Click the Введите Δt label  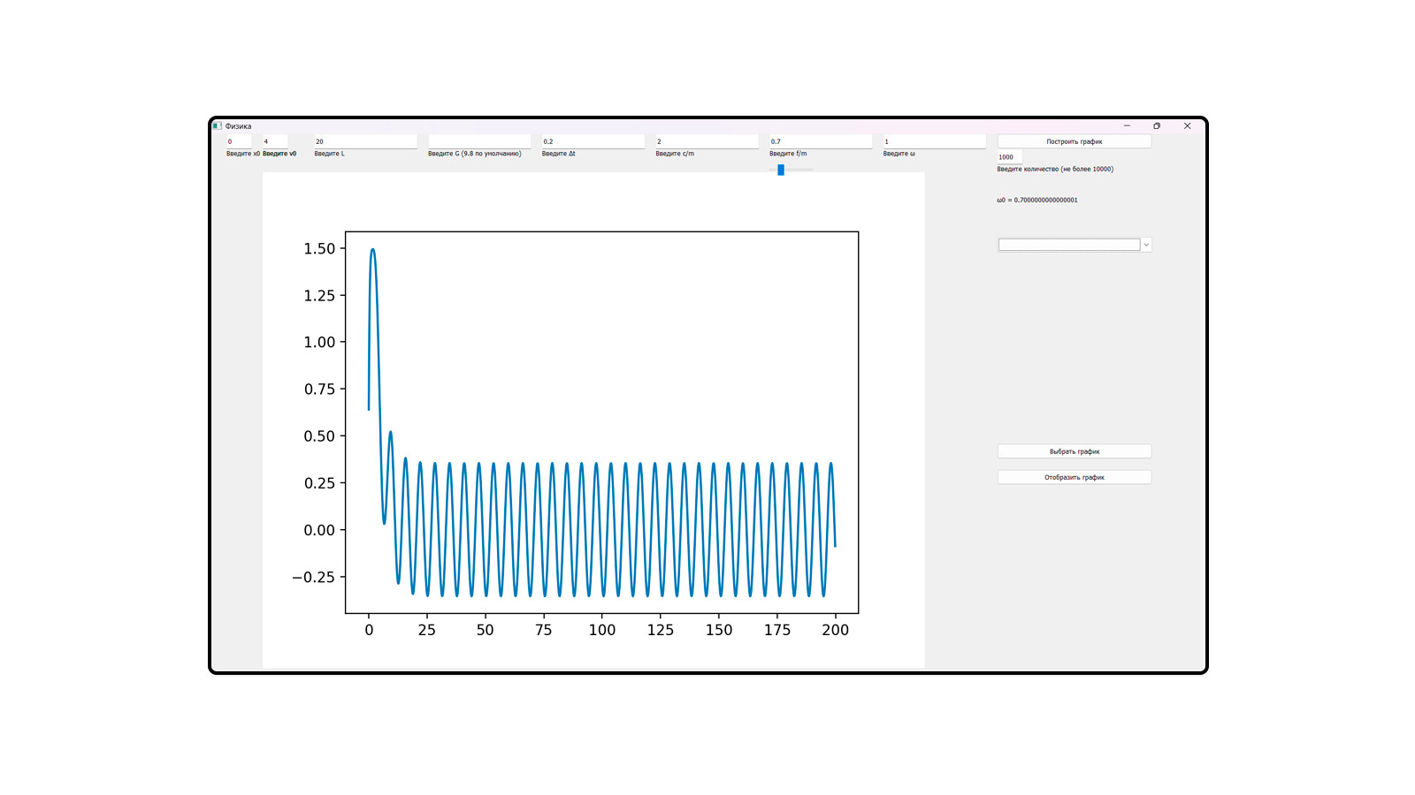point(559,154)
